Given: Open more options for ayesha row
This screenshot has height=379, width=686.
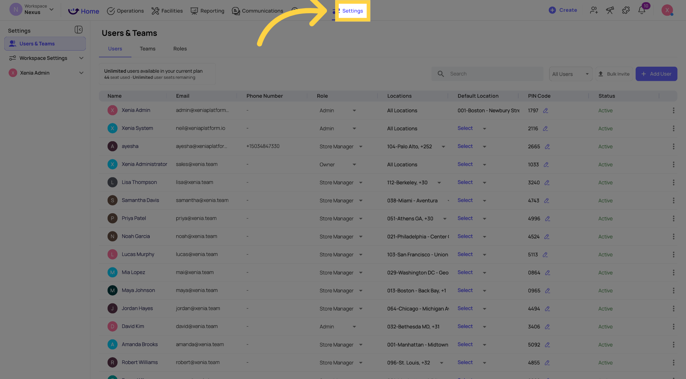Looking at the screenshot, I should coord(673,147).
